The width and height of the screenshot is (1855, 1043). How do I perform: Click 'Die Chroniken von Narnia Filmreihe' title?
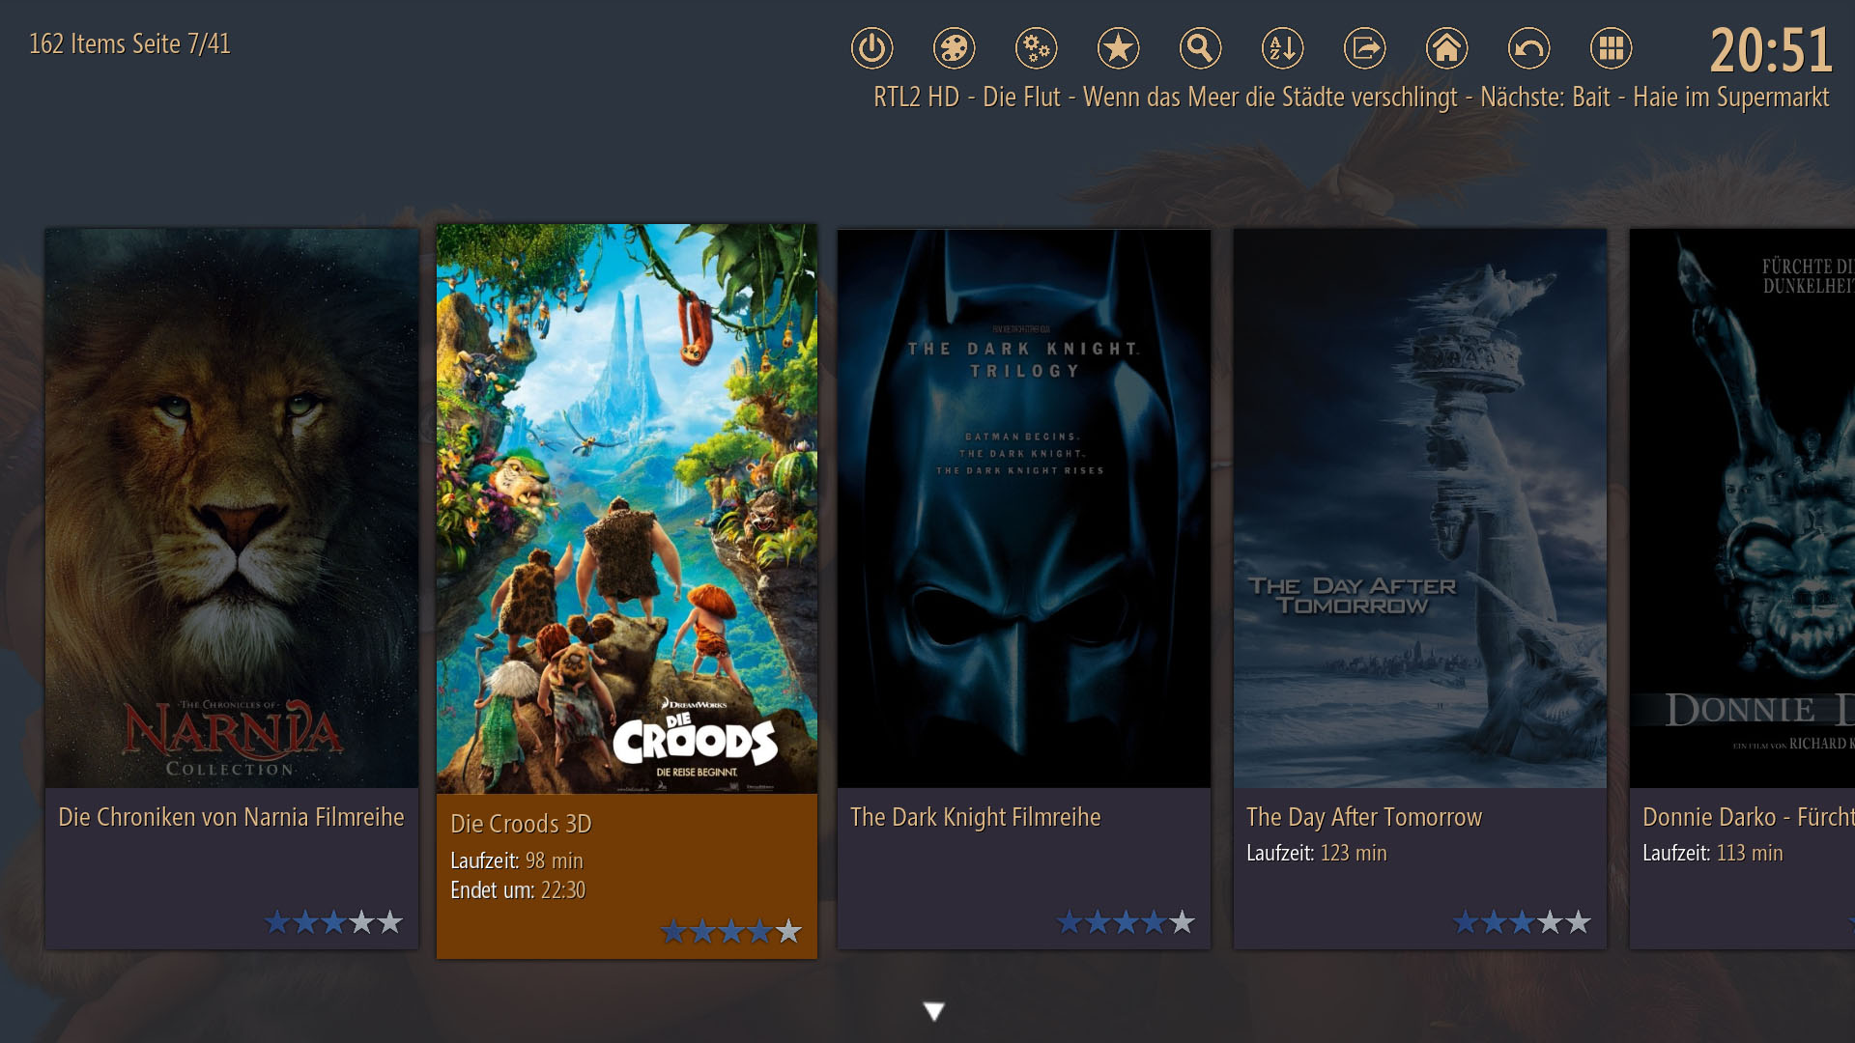pyautogui.click(x=231, y=817)
